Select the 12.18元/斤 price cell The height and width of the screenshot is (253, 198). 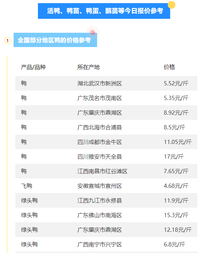(x=177, y=230)
